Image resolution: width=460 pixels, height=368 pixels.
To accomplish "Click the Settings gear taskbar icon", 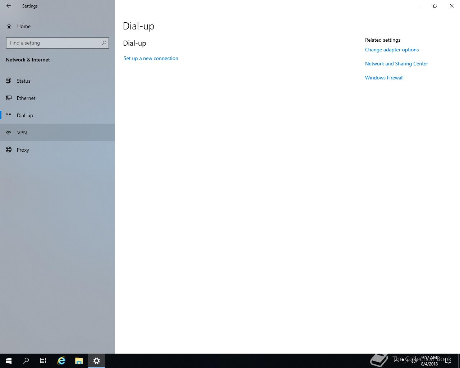I will click(x=97, y=361).
